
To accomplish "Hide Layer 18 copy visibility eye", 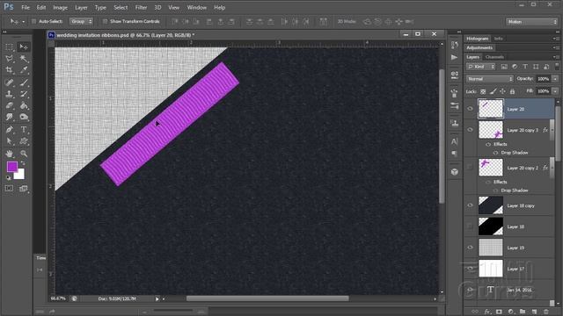I will pyautogui.click(x=470, y=205).
